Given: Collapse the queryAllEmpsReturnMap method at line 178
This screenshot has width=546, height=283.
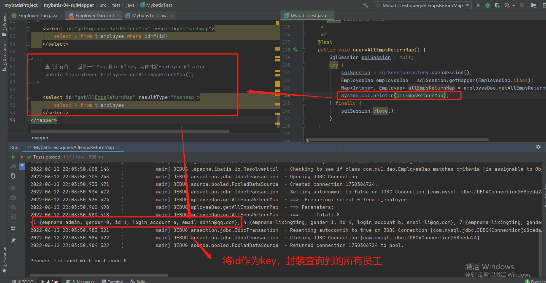Looking at the screenshot, I should (303, 50).
